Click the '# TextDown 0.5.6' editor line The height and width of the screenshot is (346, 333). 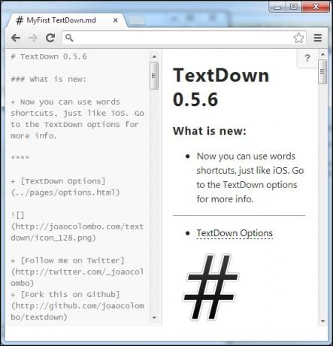point(49,56)
